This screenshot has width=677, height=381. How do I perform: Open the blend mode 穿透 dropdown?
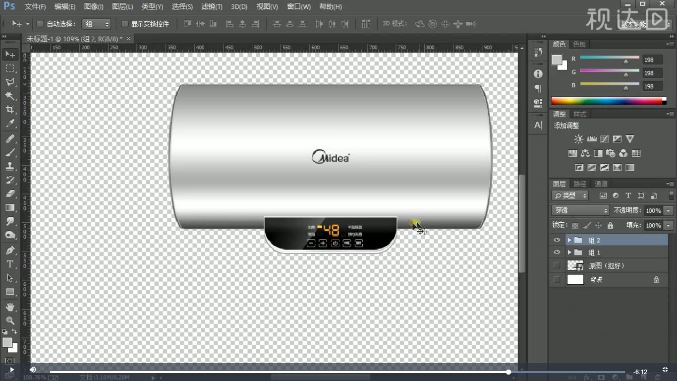pos(580,210)
